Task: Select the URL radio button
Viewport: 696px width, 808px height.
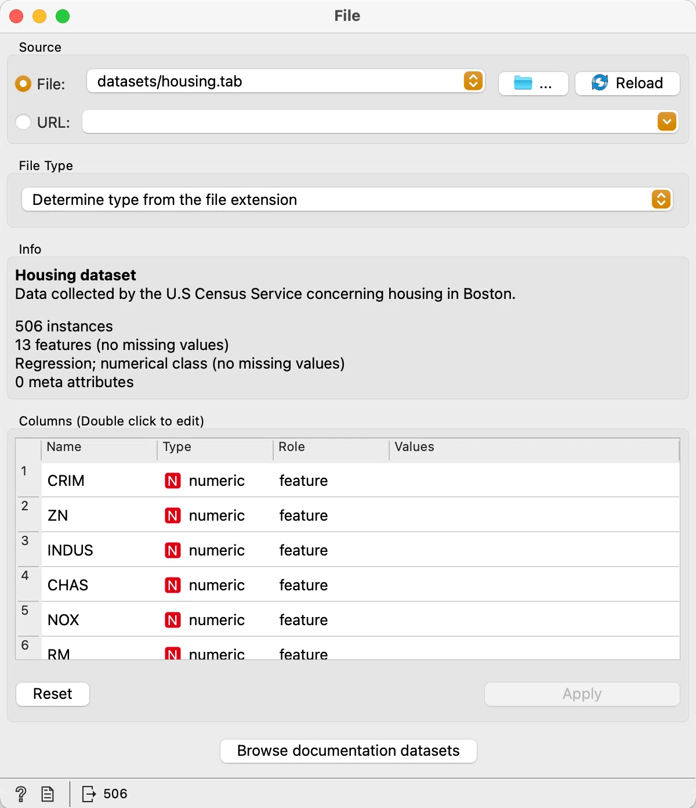Action: pyautogui.click(x=23, y=122)
